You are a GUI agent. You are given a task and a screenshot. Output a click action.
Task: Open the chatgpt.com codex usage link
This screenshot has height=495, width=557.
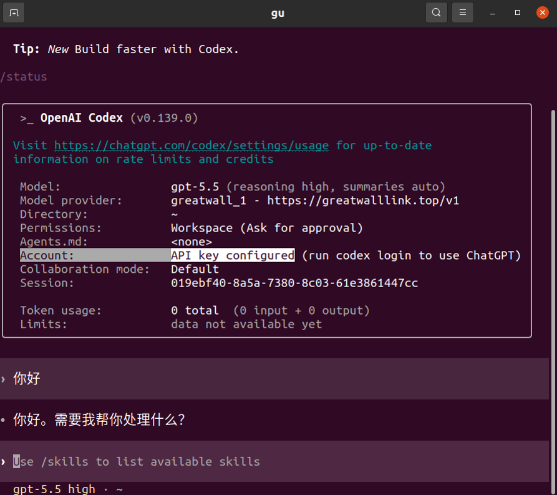191,145
